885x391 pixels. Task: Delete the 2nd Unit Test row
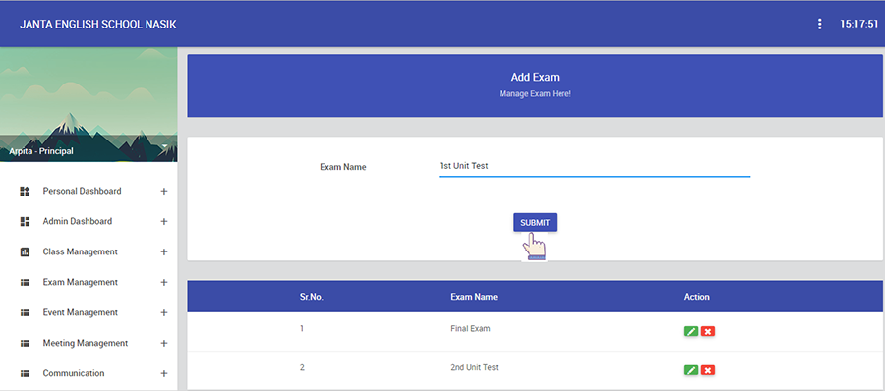pyautogui.click(x=708, y=370)
